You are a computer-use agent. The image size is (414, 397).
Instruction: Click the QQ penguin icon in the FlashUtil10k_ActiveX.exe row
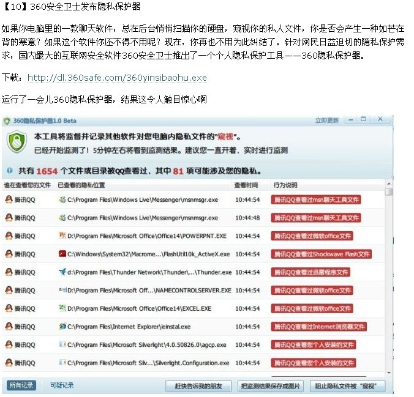point(9,254)
